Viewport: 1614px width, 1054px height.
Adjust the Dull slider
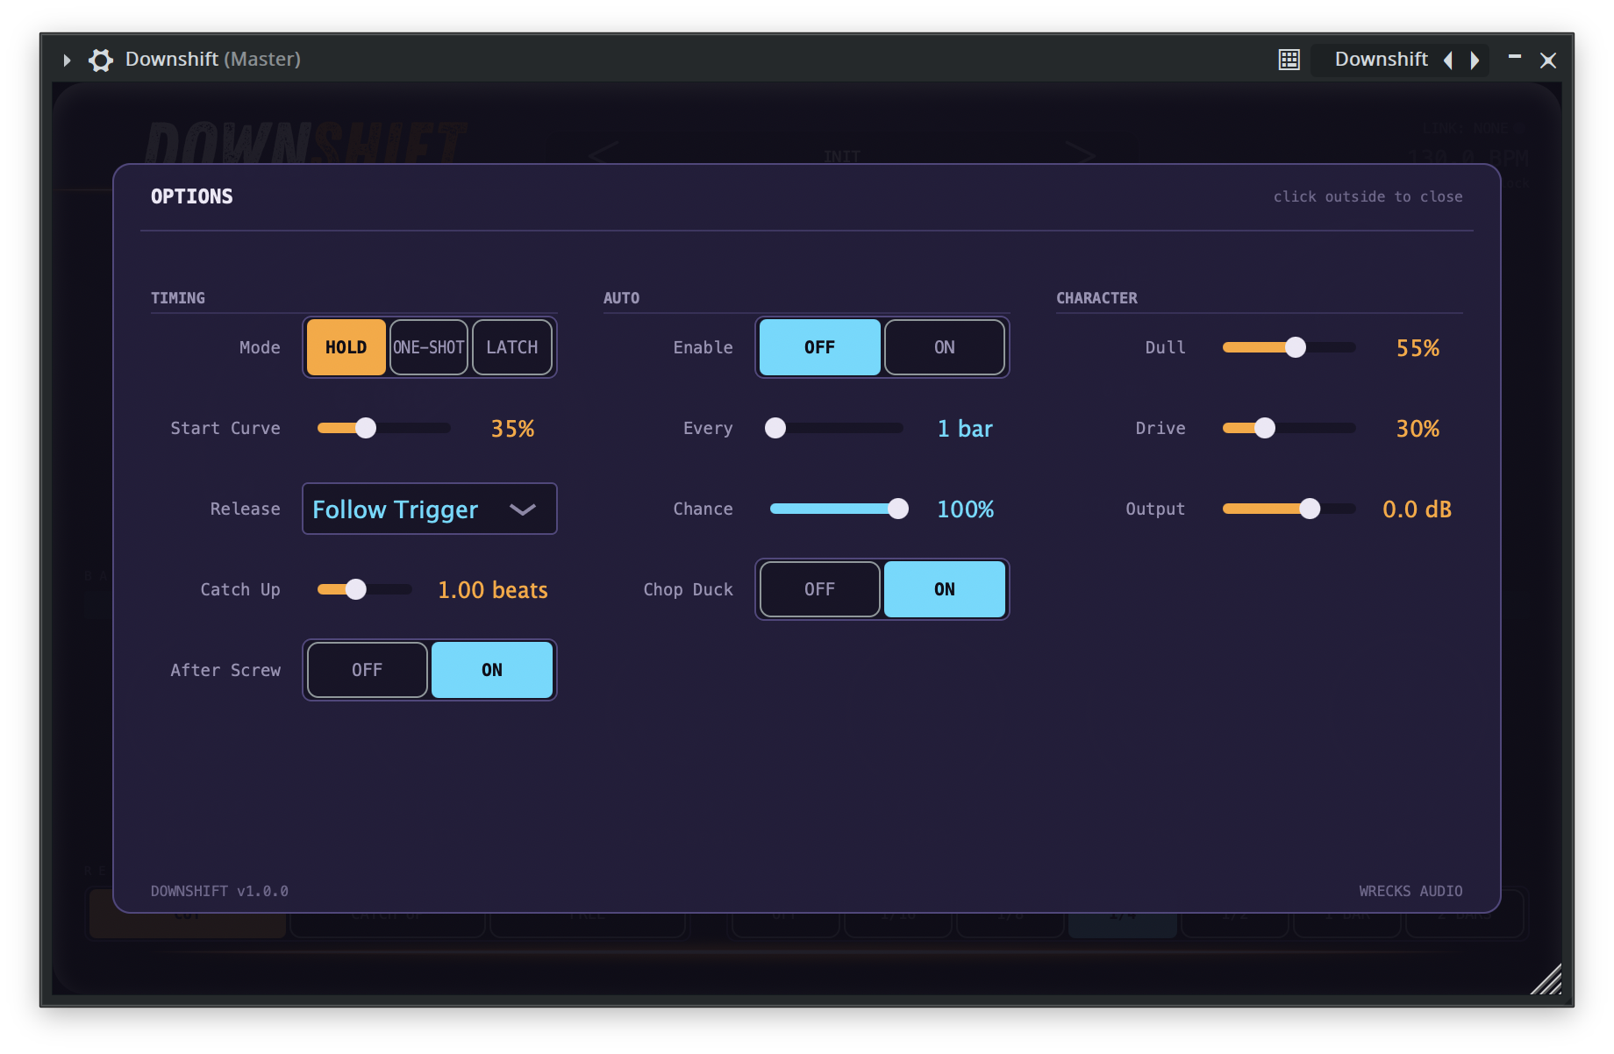1289,347
